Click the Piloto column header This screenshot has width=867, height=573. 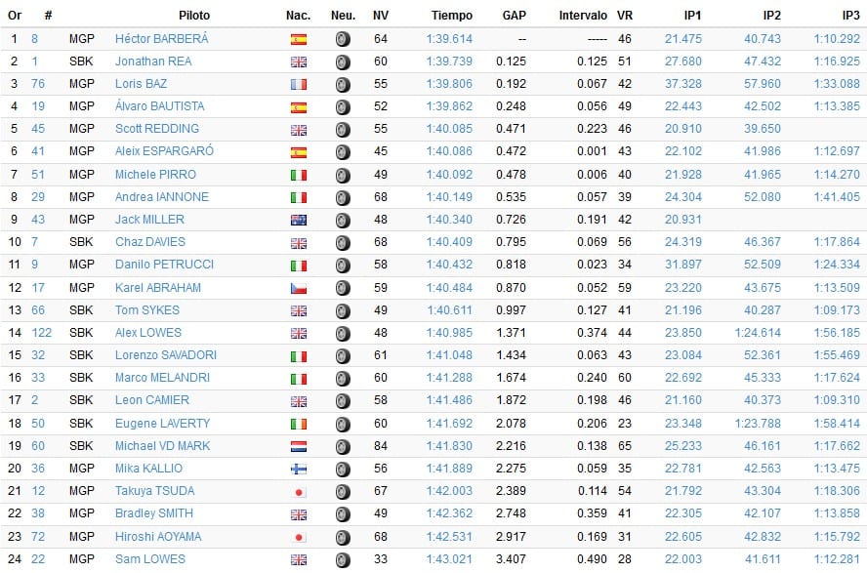[x=194, y=16]
